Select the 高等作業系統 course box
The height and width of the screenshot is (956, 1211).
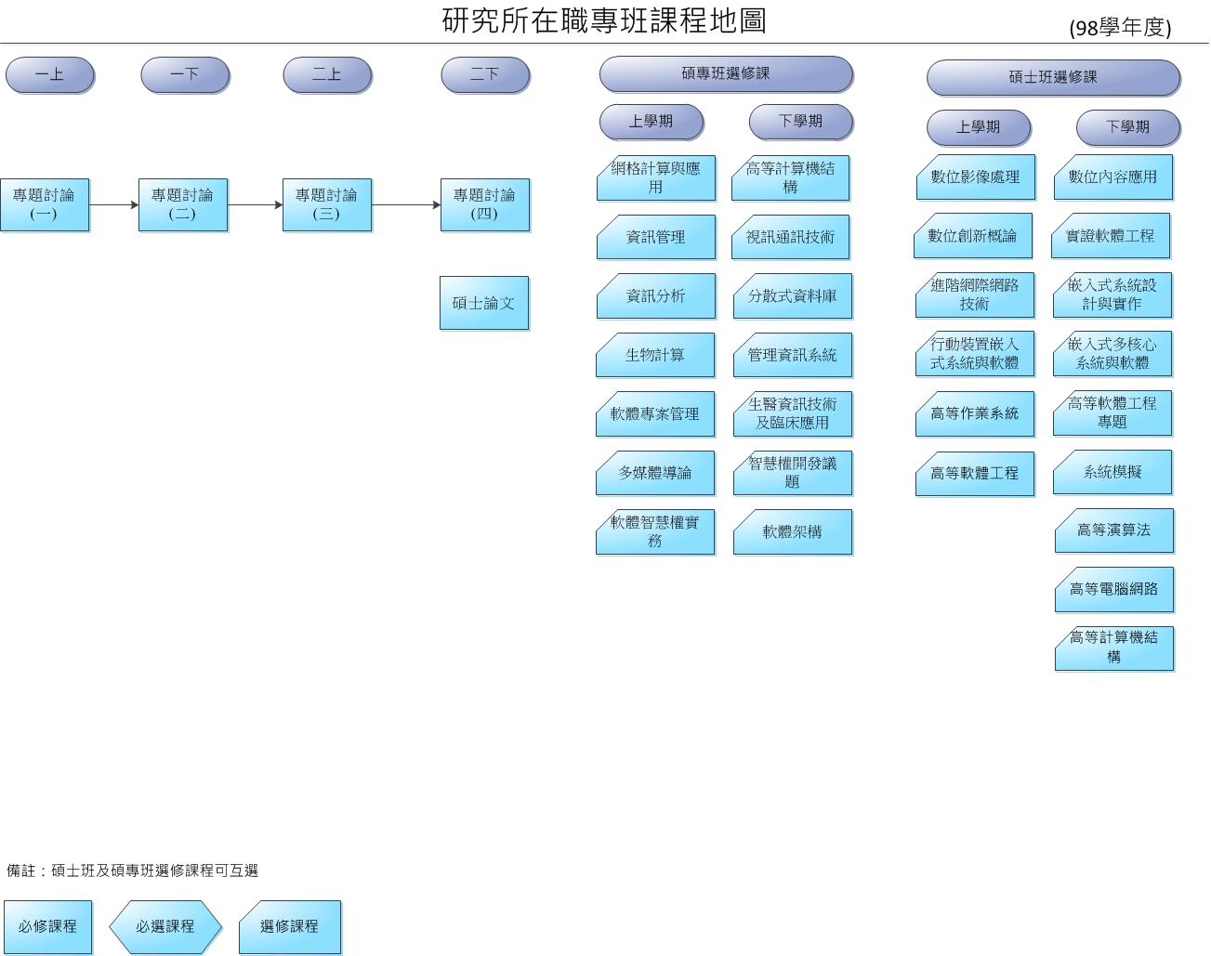coord(975,413)
